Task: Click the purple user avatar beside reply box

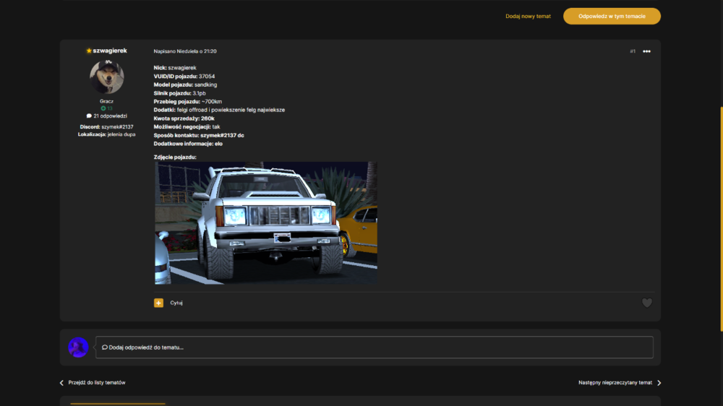Action: (78, 347)
